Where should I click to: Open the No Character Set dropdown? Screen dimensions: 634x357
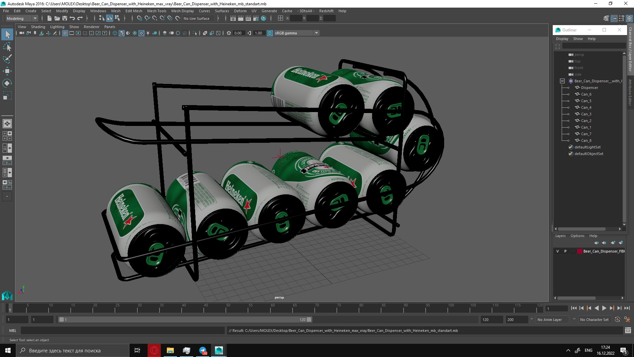coord(594,320)
